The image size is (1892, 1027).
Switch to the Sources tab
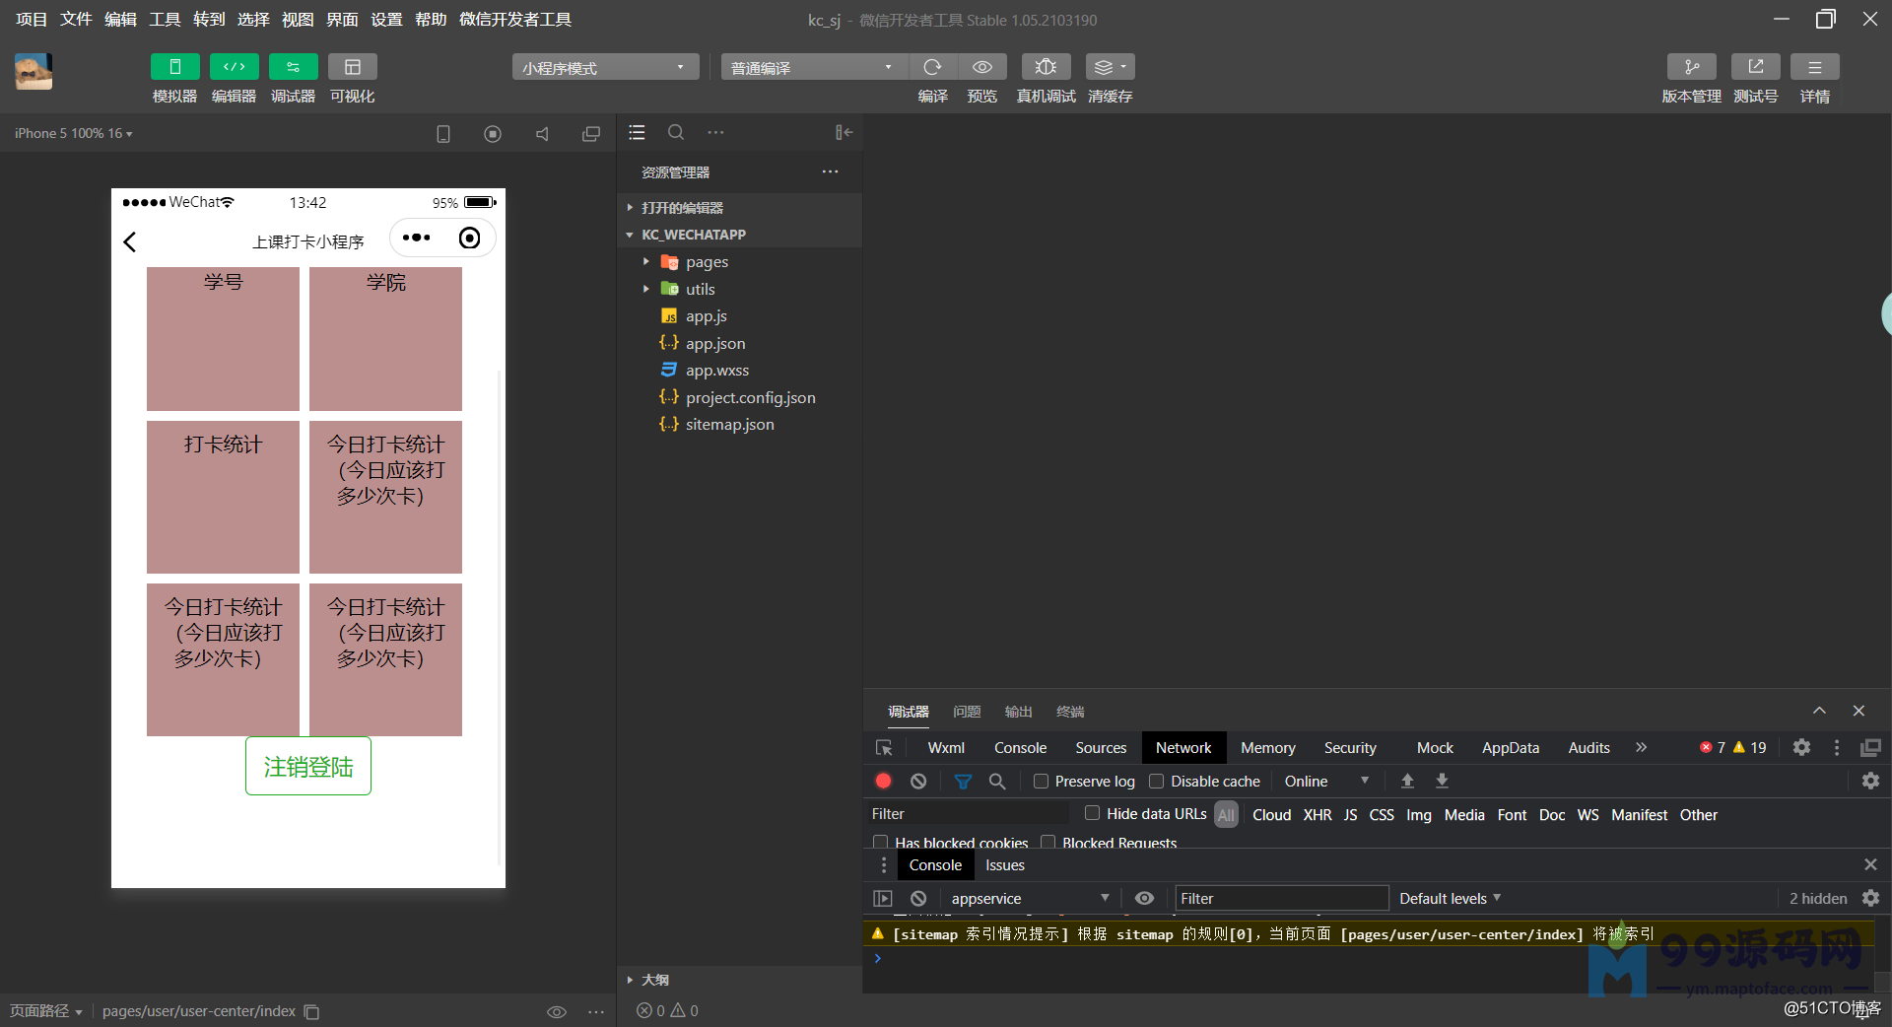point(1101,748)
